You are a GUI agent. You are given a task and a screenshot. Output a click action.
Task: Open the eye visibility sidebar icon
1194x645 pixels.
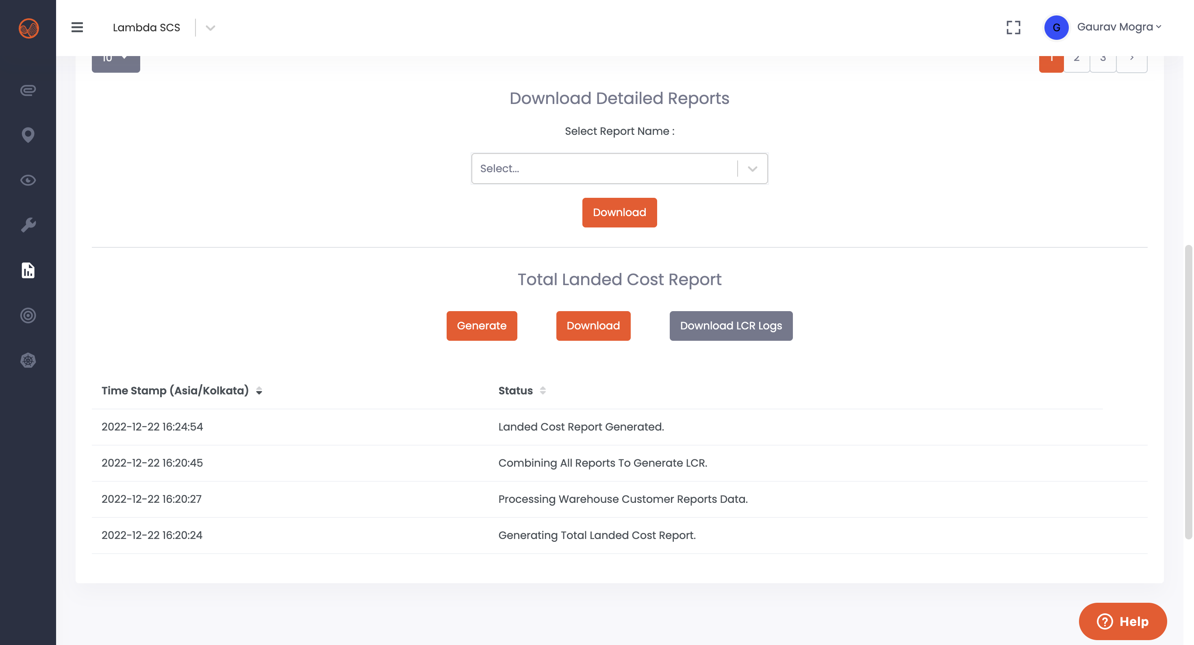click(x=28, y=180)
